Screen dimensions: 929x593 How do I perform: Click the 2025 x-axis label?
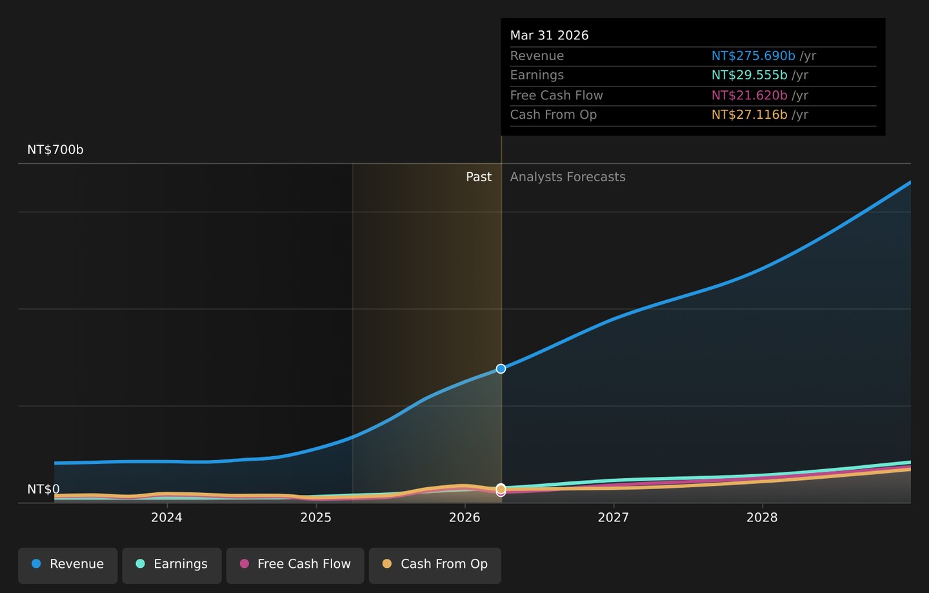point(315,518)
